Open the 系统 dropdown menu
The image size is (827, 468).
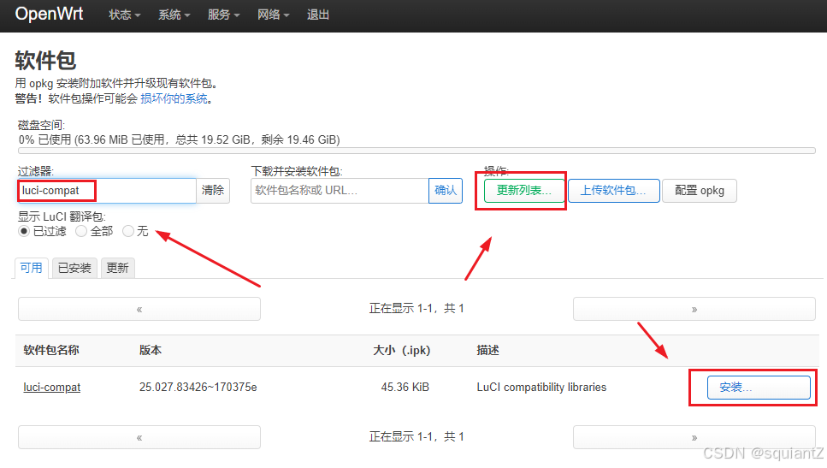174,15
